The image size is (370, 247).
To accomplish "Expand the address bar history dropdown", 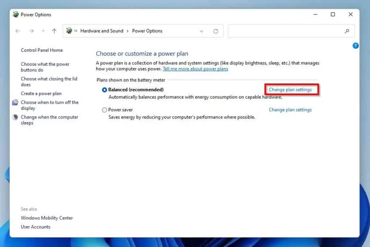I will (201, 31).
